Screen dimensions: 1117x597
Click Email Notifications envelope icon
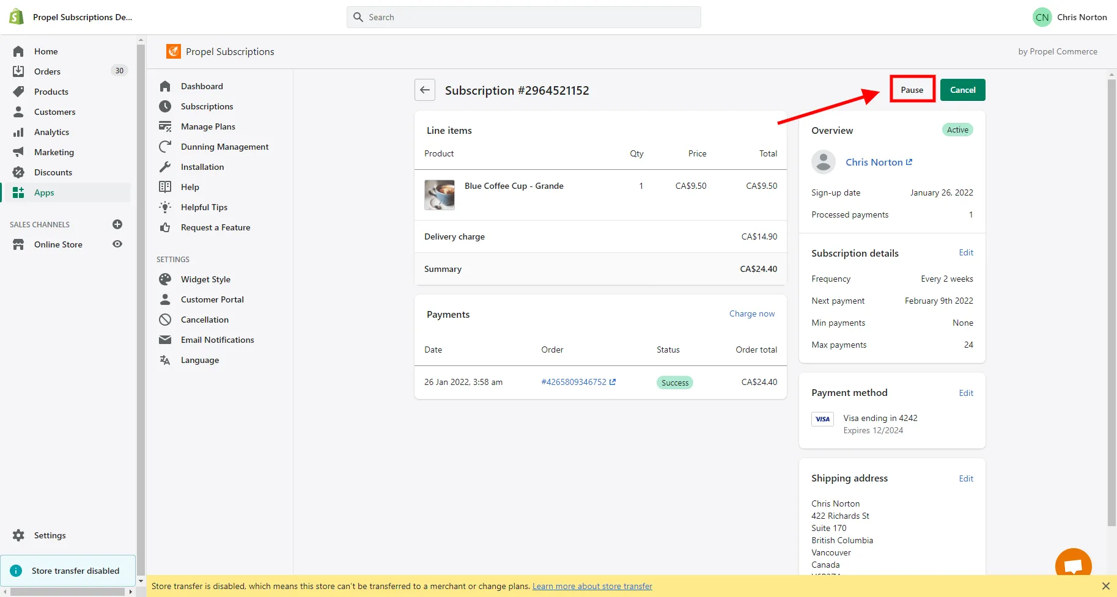coord(165,340)
